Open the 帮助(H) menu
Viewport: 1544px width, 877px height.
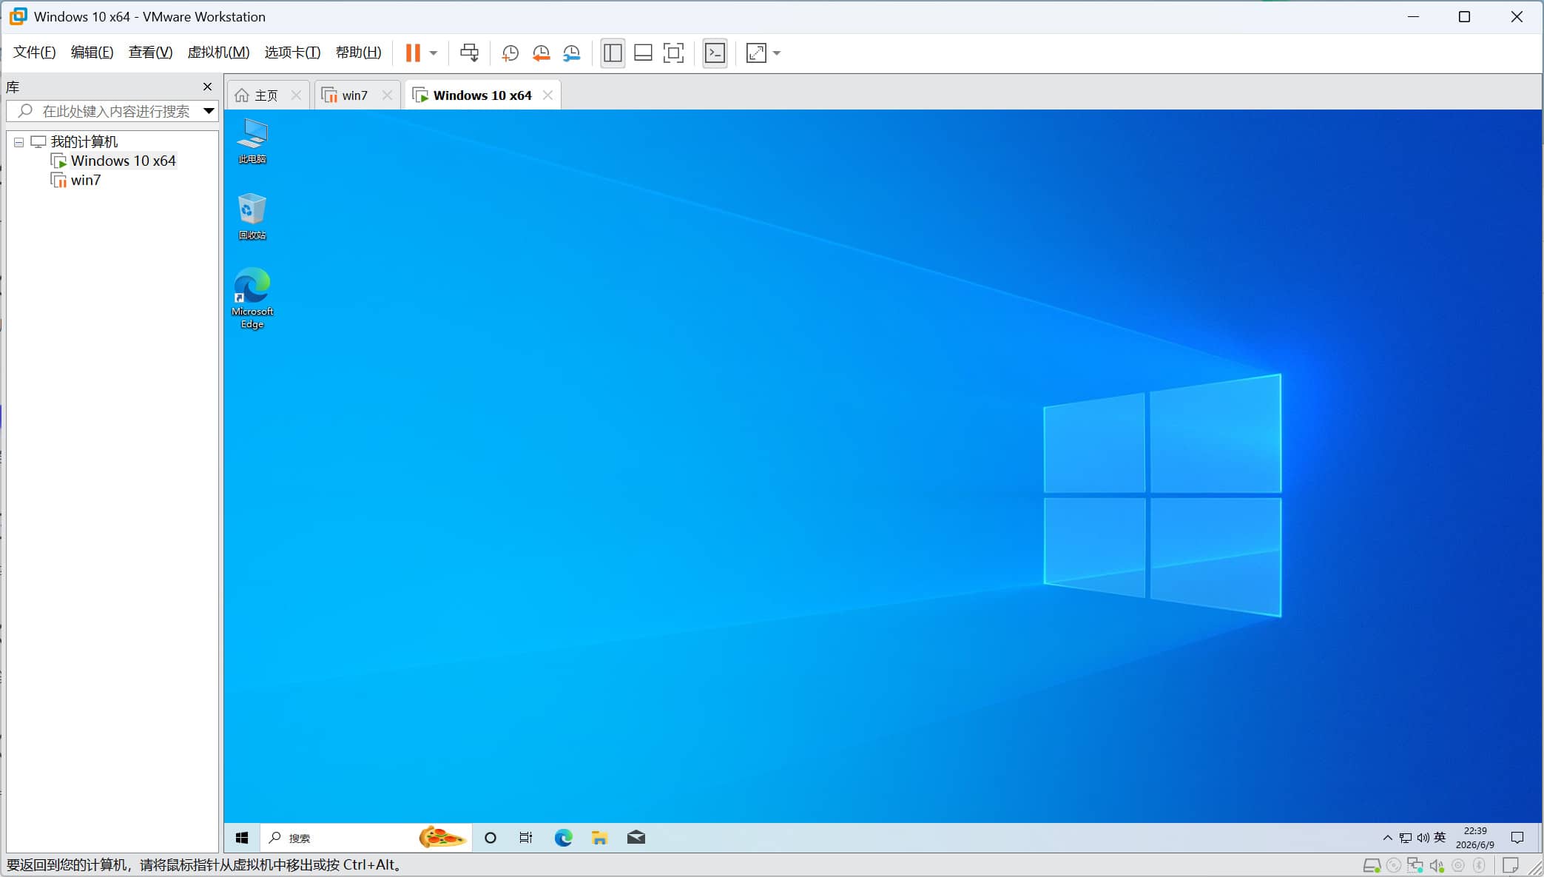[358, 52]
